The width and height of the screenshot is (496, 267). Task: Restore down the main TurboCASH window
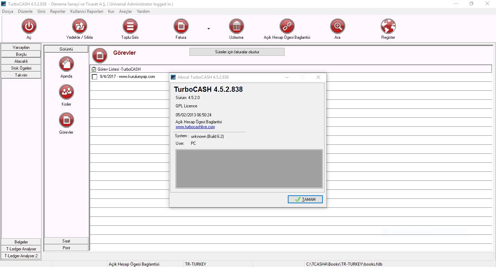click(x=471, y=4)
